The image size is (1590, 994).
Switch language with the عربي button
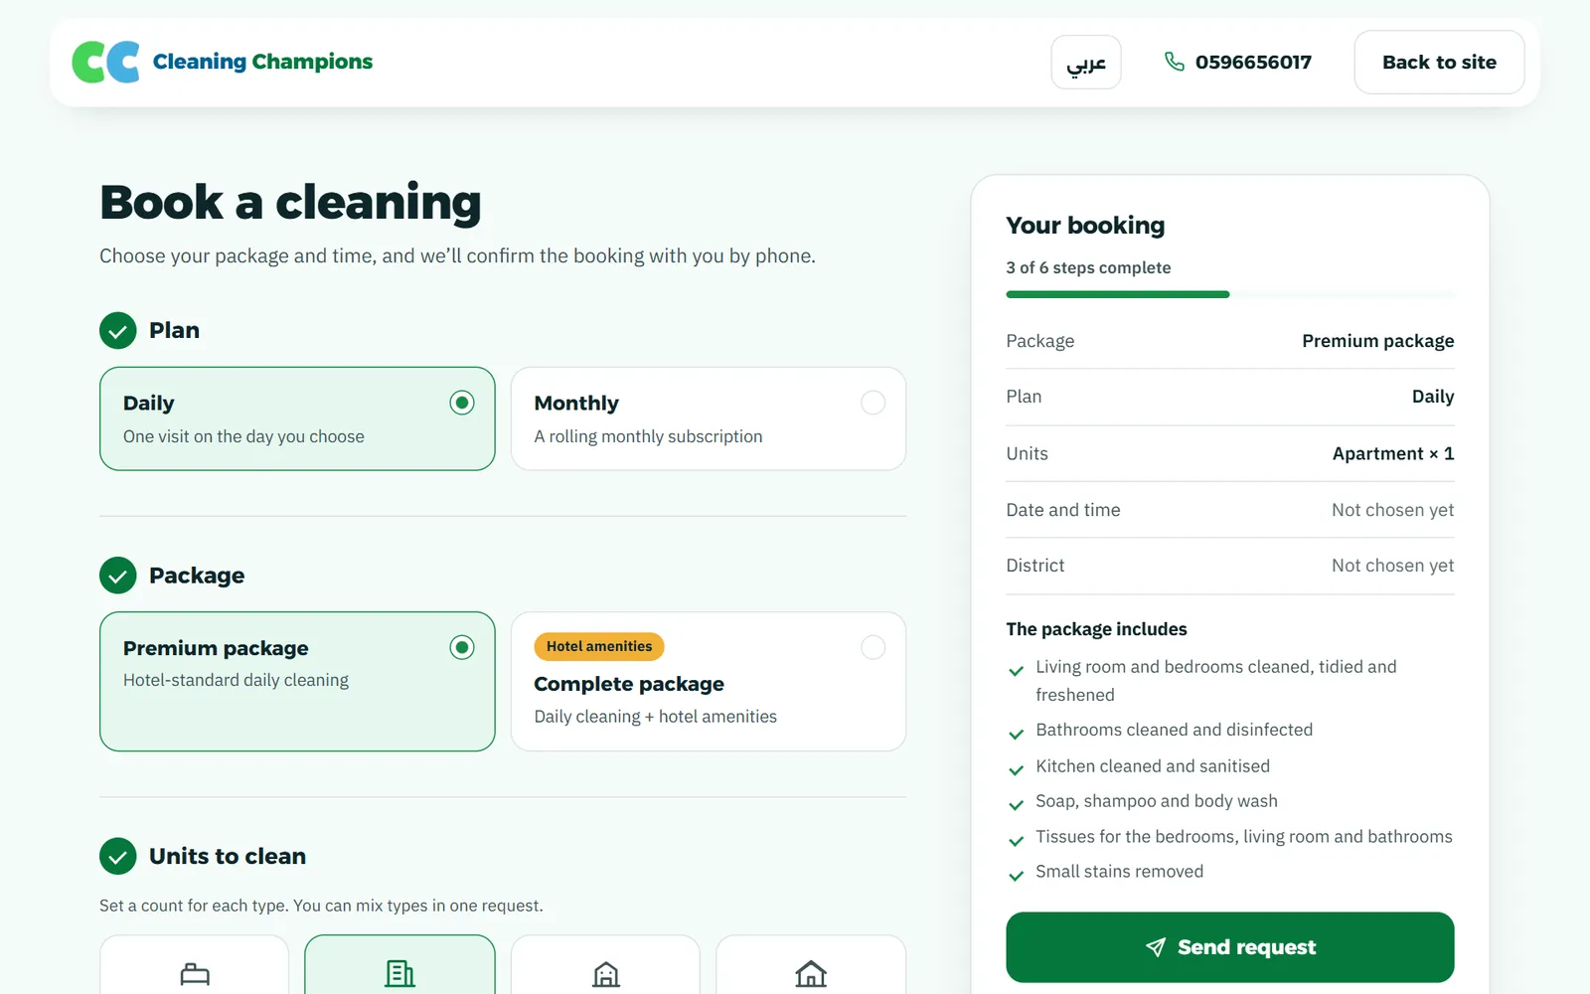click(1086, 63)
